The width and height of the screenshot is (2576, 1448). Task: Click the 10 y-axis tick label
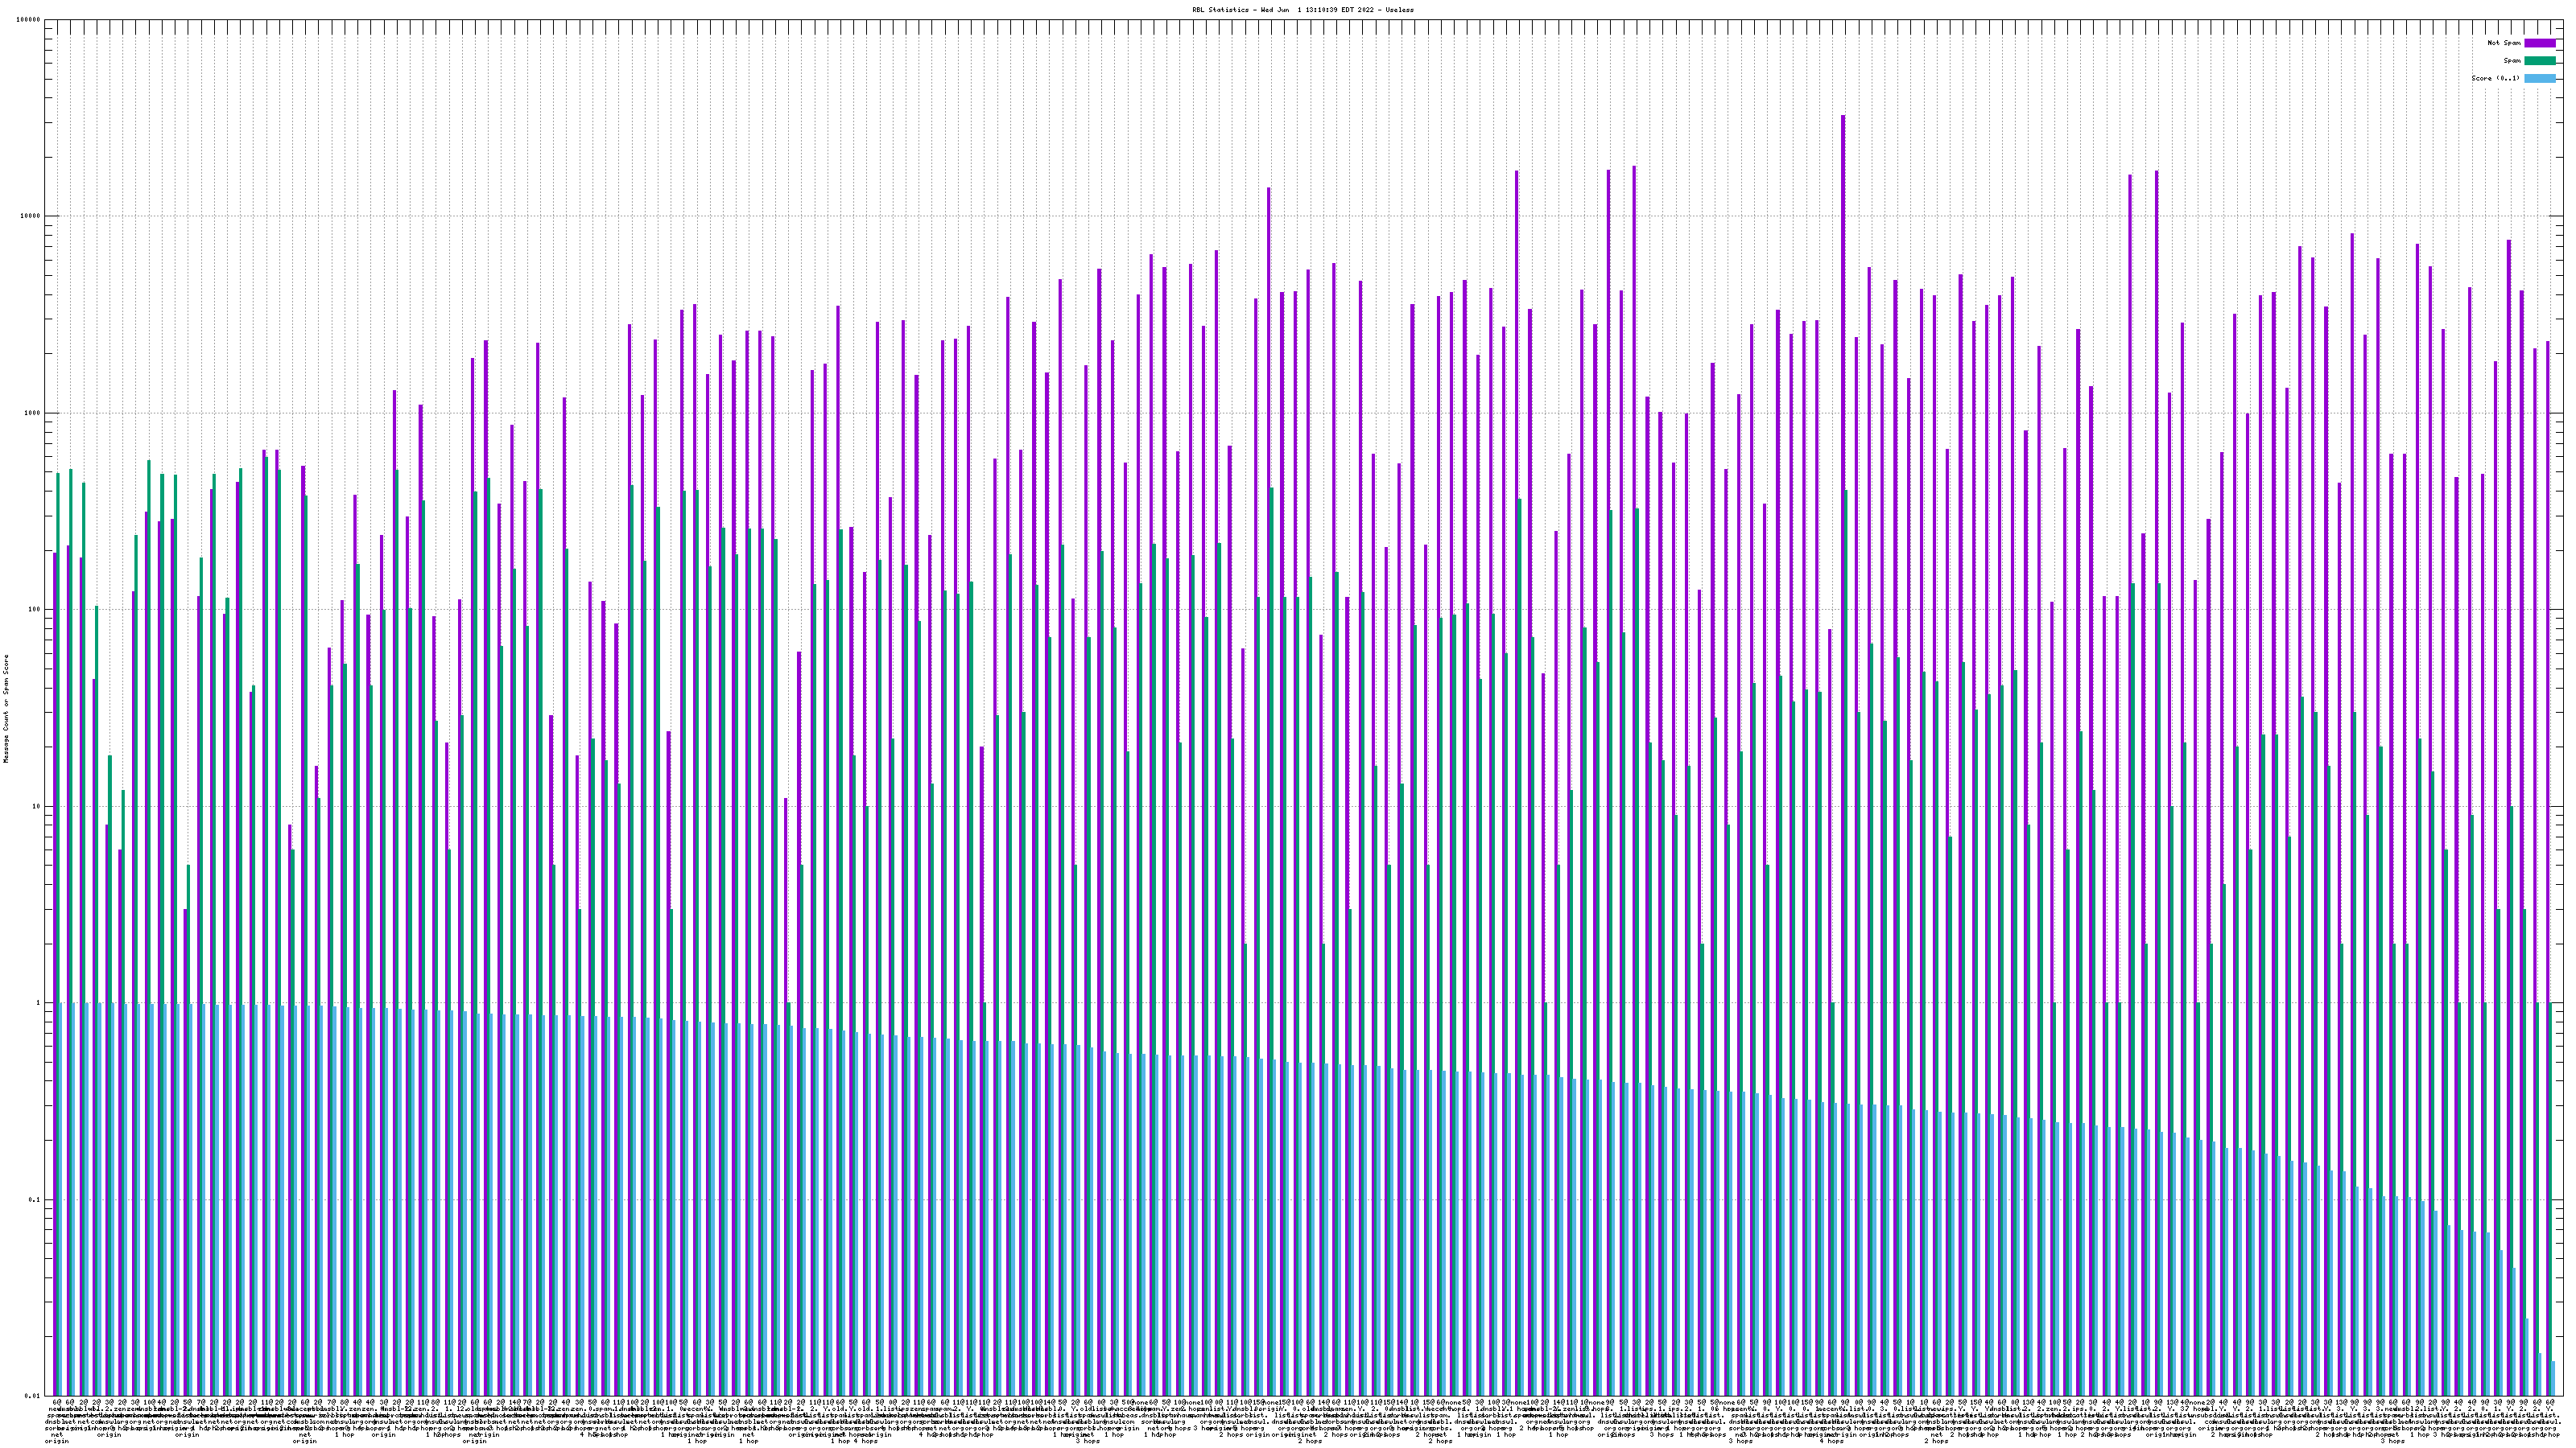[x=37, y=806]
